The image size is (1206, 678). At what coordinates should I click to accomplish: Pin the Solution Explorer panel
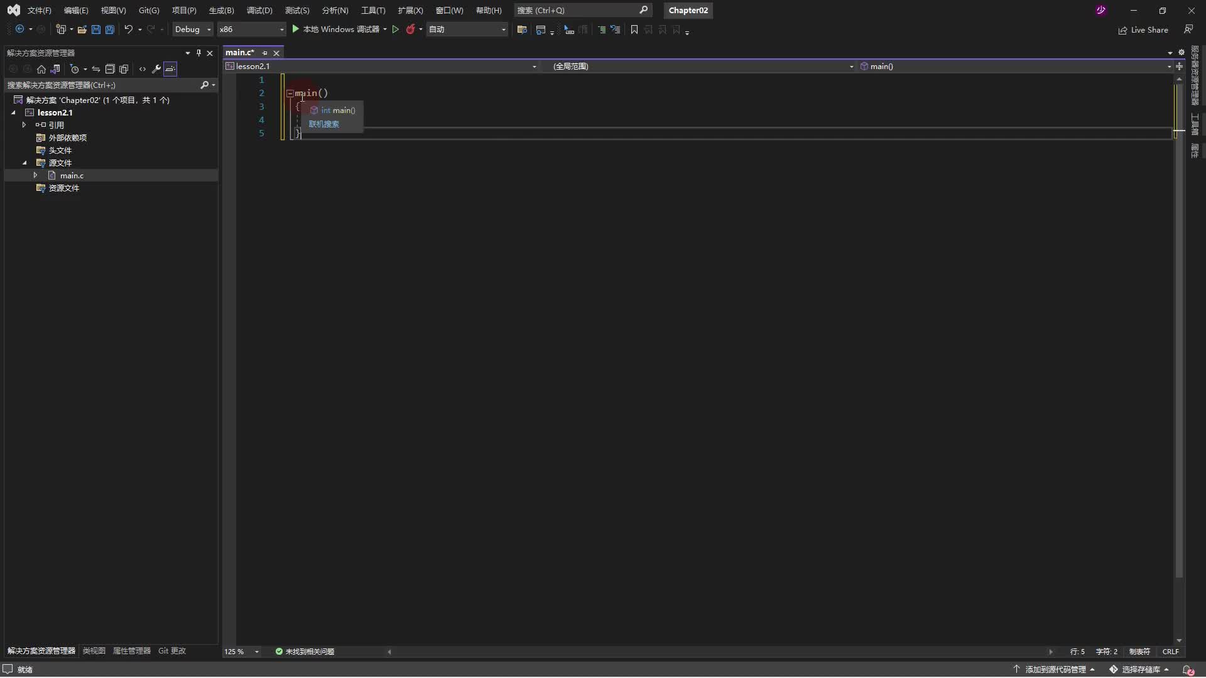tap(198, 53)
